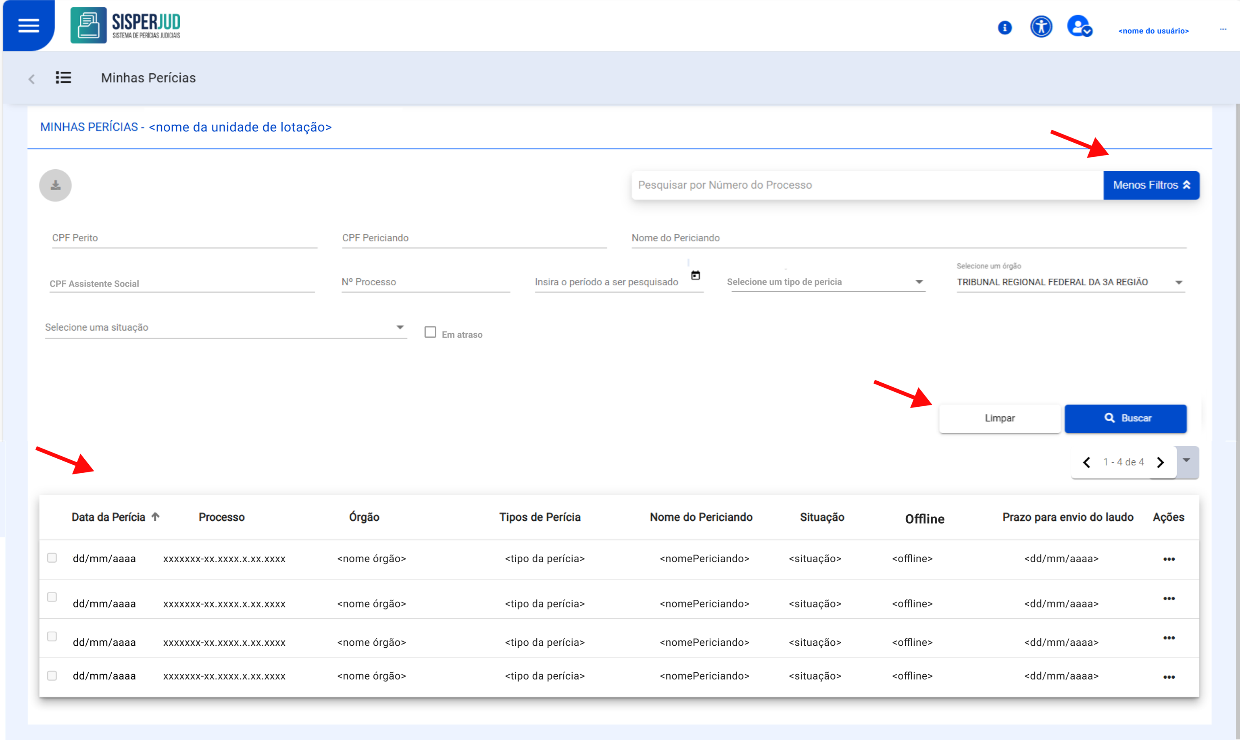This screenshot has height=740, width=1240.
Task: Select the third table row checkbox
Action: pos(52,636)
